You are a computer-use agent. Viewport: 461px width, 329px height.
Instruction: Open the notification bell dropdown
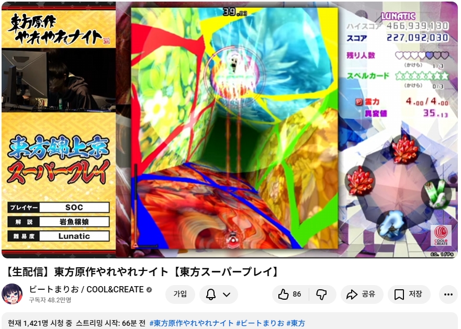(218, 294)
